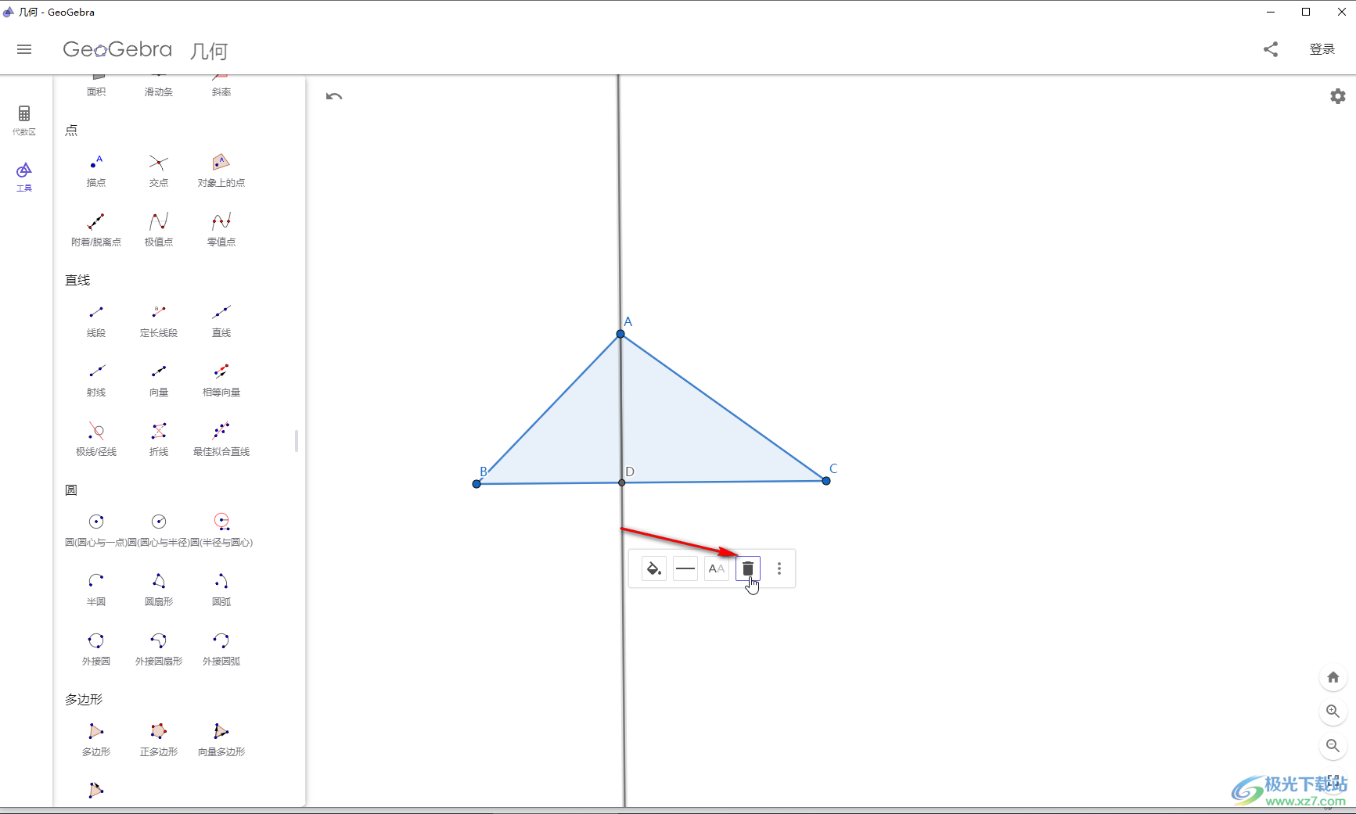1356x814 pixels.
Task: Select the 正多边形 regular polygon tool
Action: tap(159, 739)
